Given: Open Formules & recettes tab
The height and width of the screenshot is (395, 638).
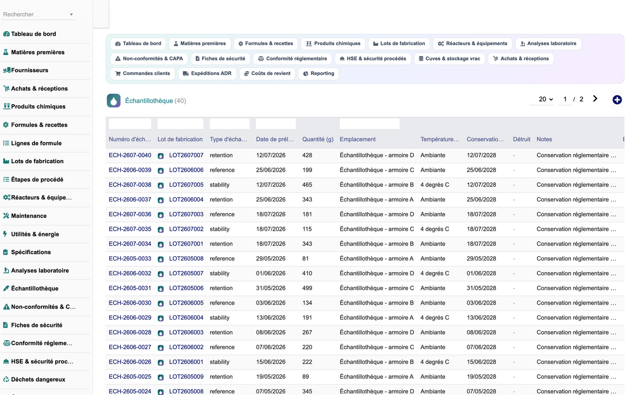Looking at the screenshot, I should [x=265, y=44].
